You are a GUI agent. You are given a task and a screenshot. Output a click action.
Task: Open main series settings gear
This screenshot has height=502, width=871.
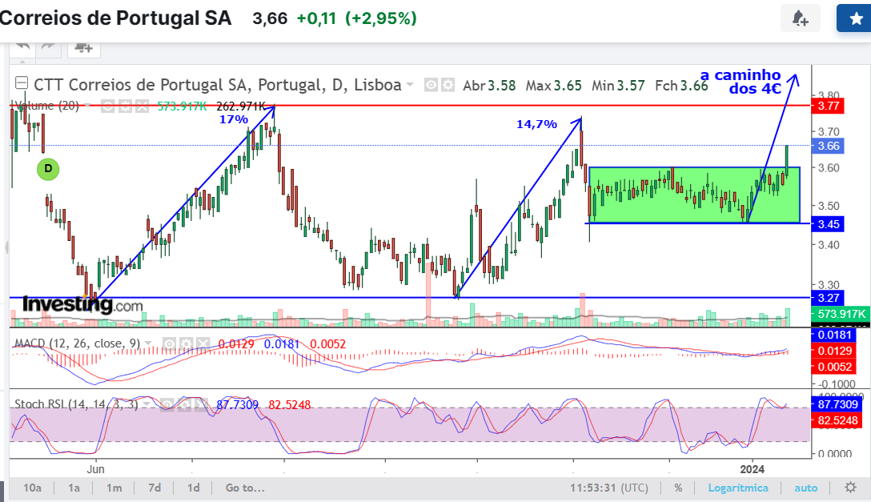(448, 85)
